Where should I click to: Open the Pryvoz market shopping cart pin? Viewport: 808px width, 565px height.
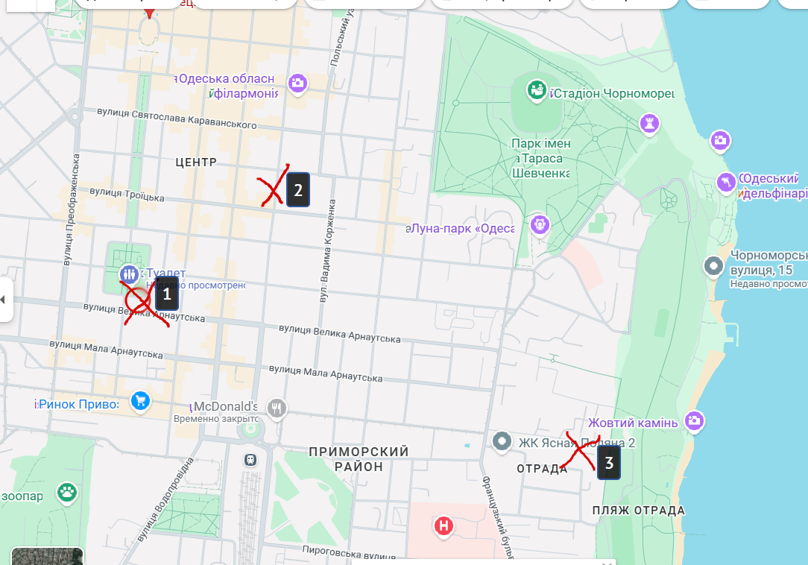[x=140, y=400]
